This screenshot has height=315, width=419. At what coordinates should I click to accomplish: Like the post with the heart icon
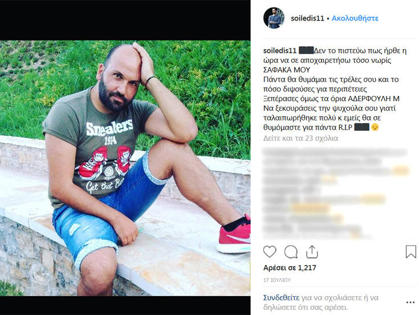tap(270, 252)
